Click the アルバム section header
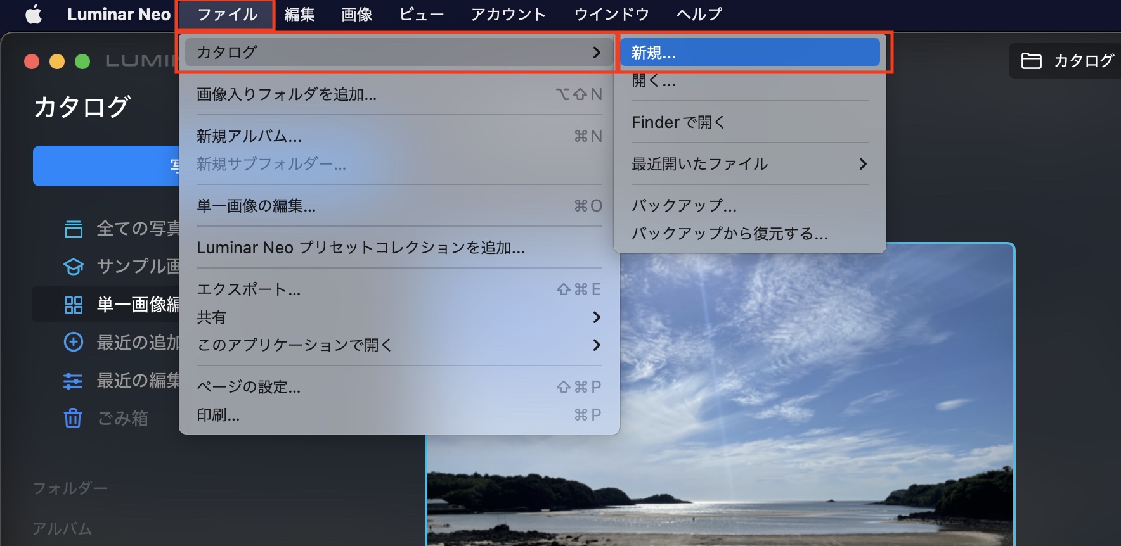1121x546 pixels. pos(62,529)
